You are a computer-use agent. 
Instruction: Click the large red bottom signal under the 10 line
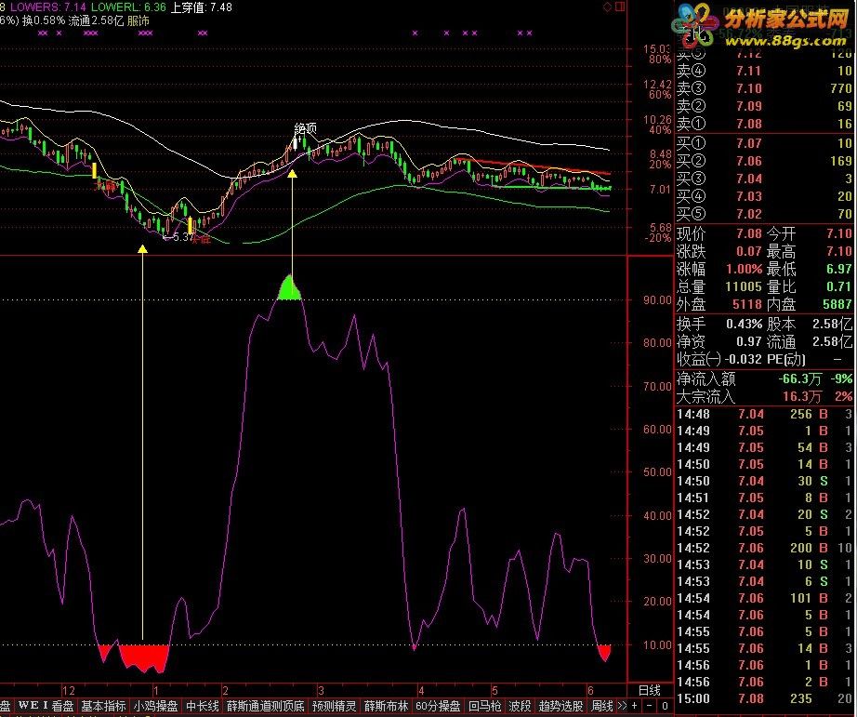(144, 657)
